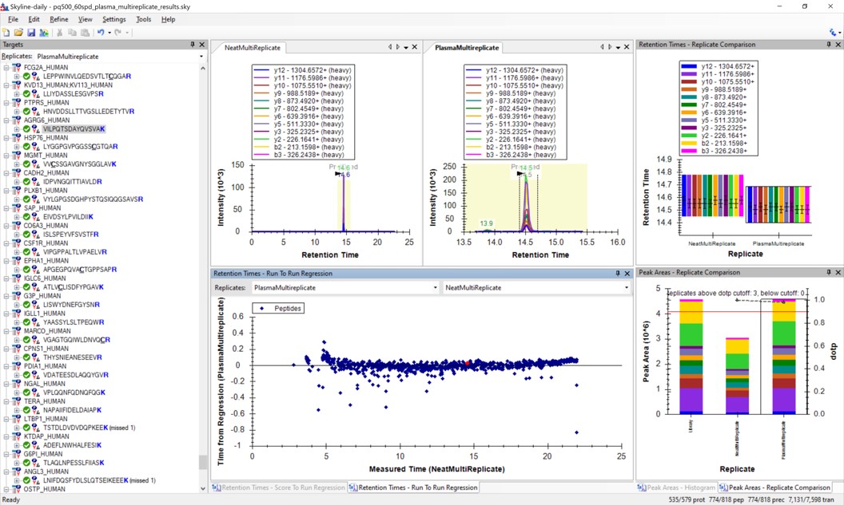This screenshot has width=844, height=505.
Task: Switch to Retention Times - Score To Run Regression tab
Action: pyautogui.click(x=278, y=487)
